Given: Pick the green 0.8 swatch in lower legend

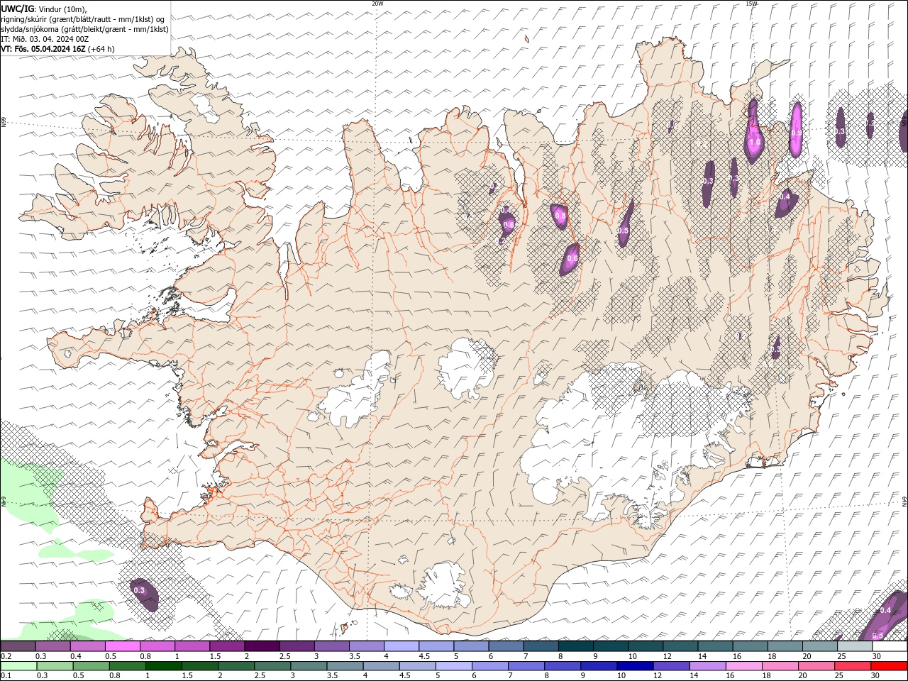Looking at the screenshot, I should tap(127, 666).
